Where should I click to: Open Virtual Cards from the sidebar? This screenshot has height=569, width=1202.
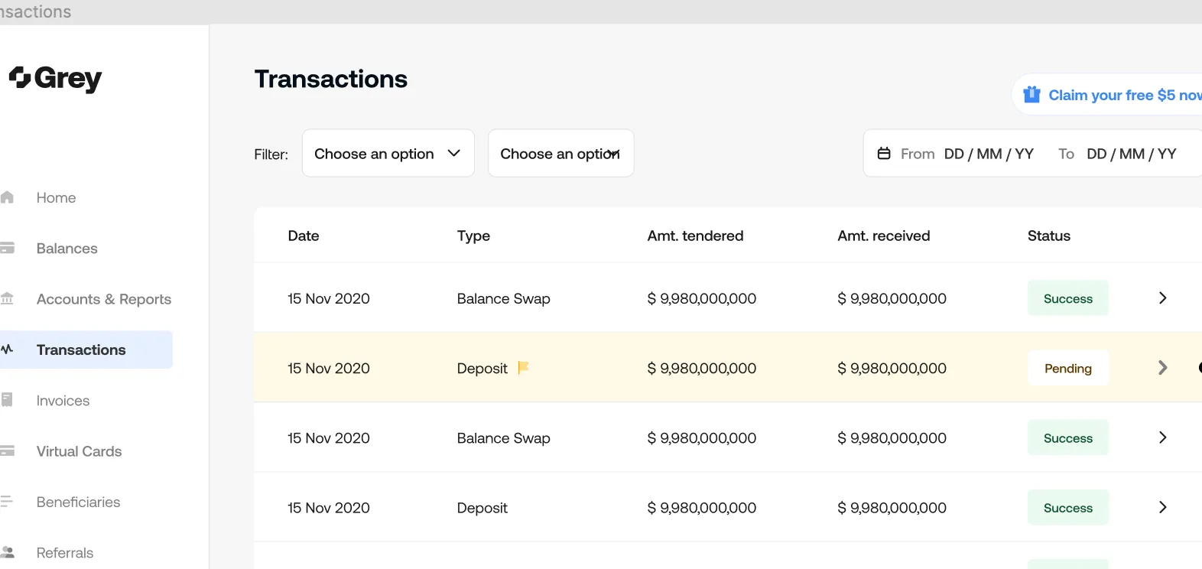click(79, 451)
